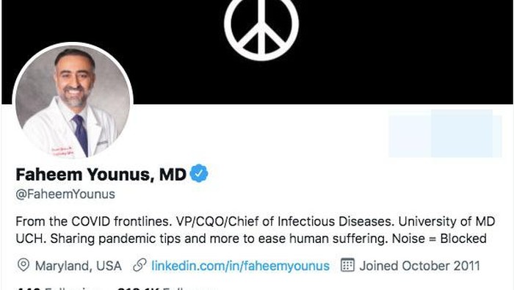Image resolution: width=514 pixels, height=290 pixels.
Task: Click the lighter blurred box left of it
Action: 410,134
